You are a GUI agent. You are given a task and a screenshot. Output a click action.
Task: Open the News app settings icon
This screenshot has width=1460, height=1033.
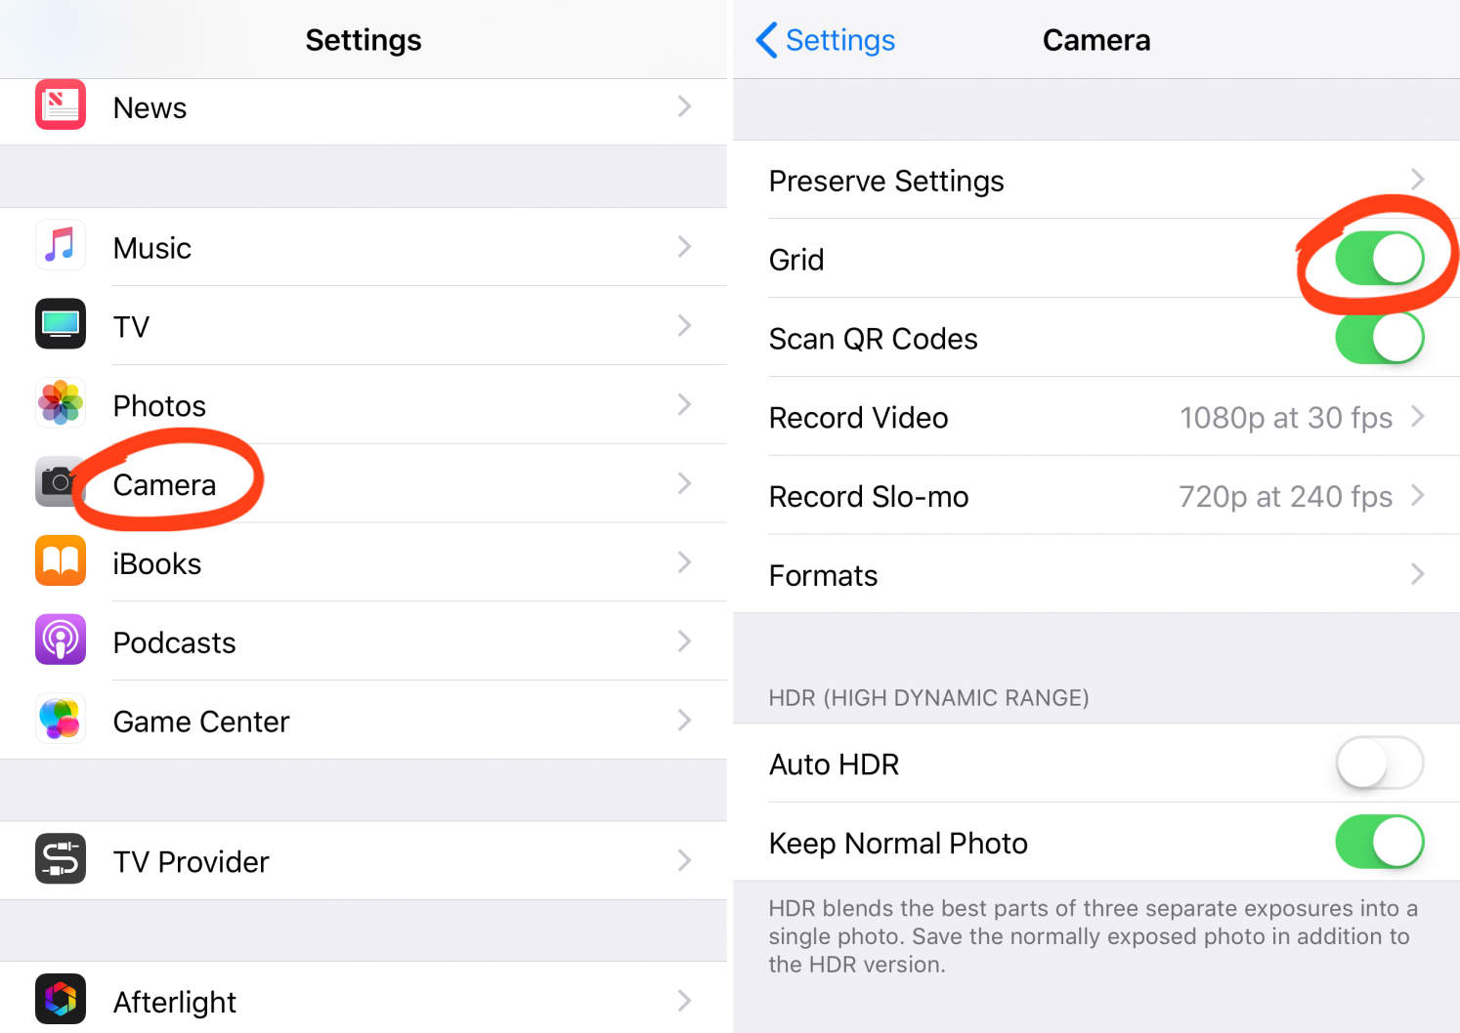60,106
